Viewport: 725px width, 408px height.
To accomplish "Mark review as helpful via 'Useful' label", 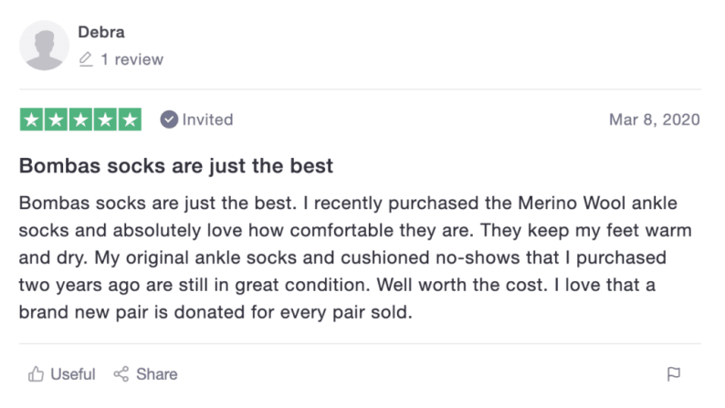I will (73, 374).
